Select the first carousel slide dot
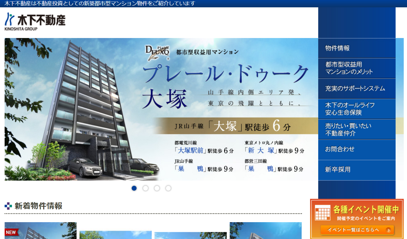The height and width of the screenshot is (239, 407). (134, 188)
